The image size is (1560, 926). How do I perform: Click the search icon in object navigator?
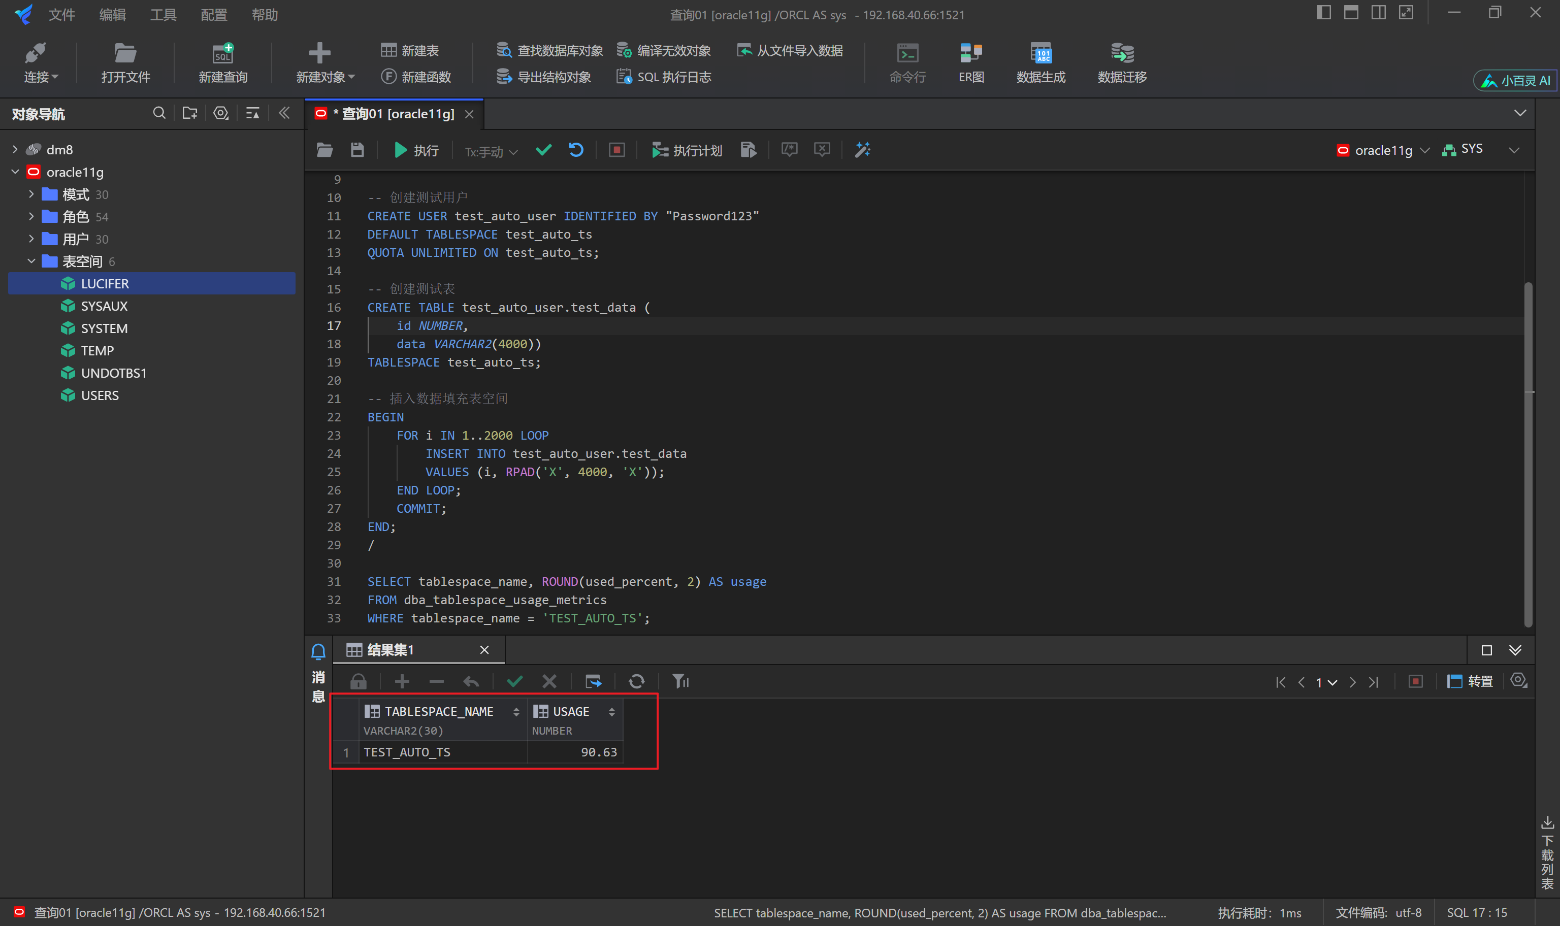(159, 113)
